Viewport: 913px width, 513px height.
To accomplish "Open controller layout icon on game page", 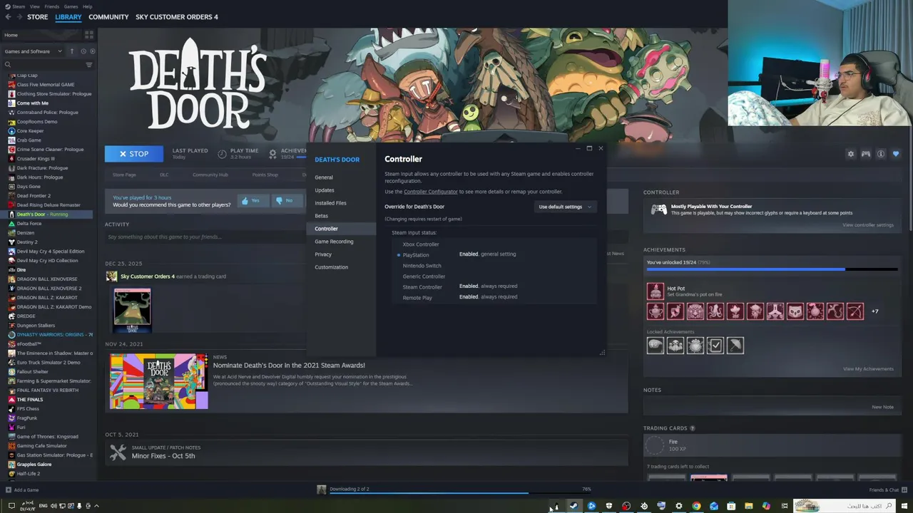I will click(865, 154).
